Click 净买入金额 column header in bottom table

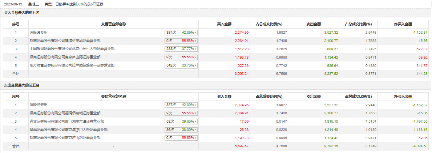coord(403,97)
